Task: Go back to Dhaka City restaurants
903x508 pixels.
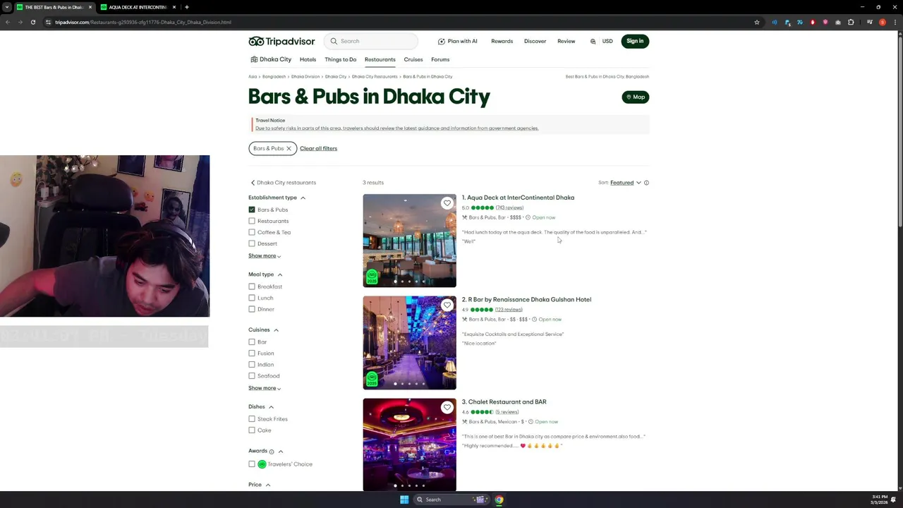Action: tap(284, 183)
